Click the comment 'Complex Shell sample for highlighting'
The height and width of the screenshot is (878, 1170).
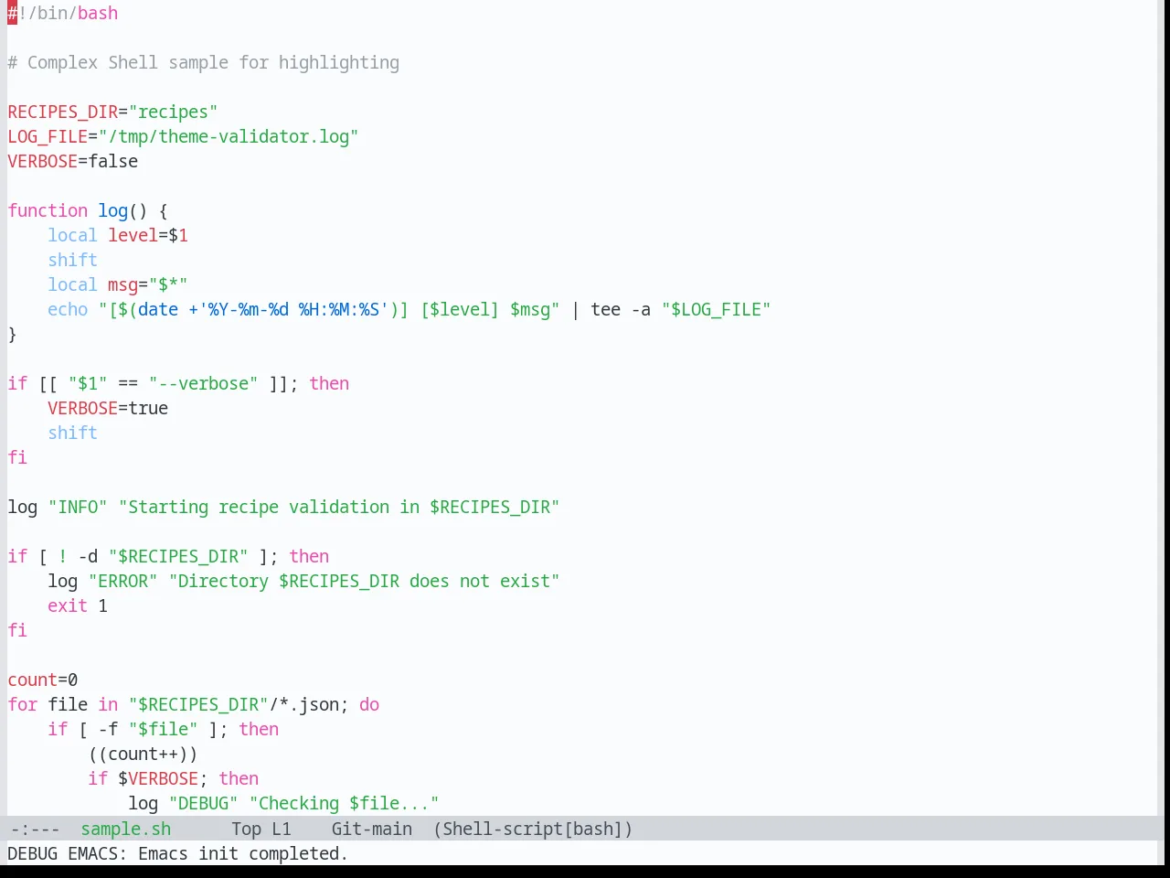coord(213,63)
